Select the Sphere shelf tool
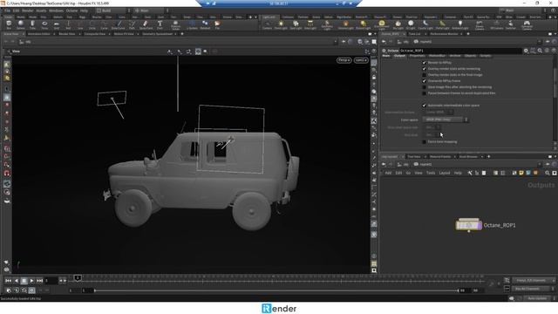558x314 pixels. [x=21, y=24]
